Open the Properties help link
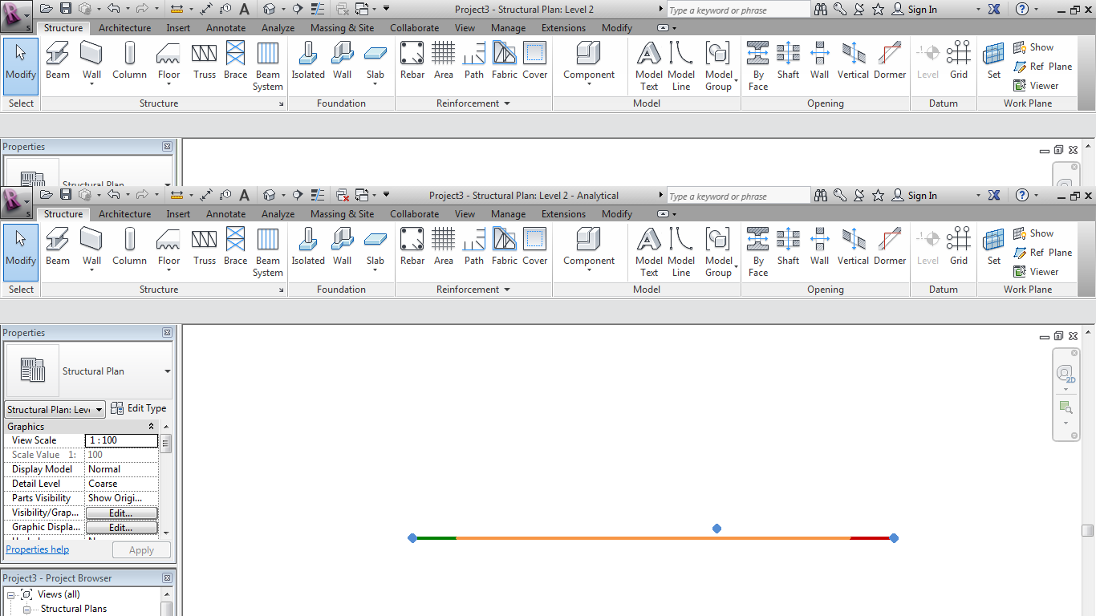1096x616 pixels. 38,549
